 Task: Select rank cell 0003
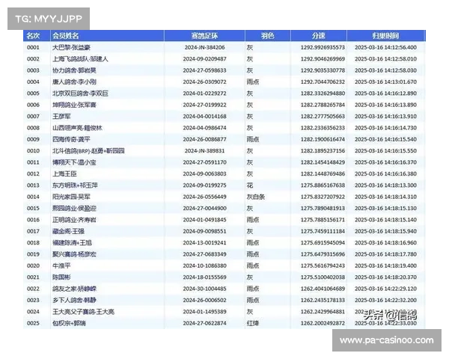click(33, 70)
